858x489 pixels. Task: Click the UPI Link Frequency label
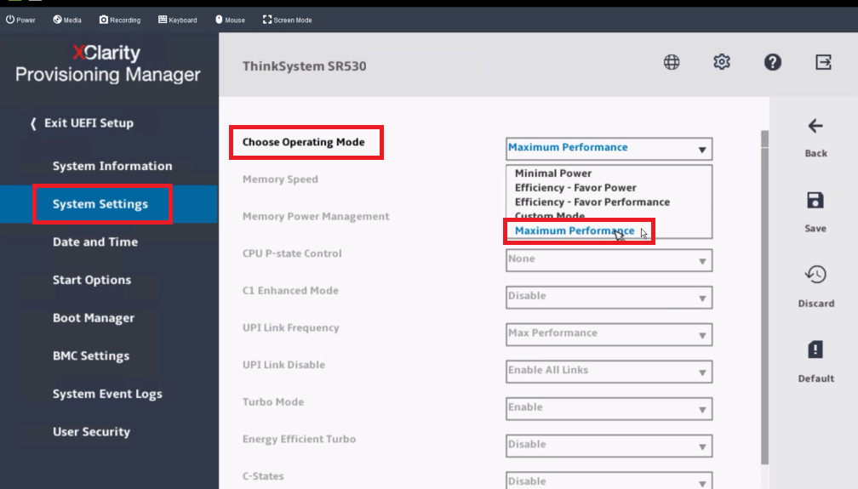tap(291, 328)
